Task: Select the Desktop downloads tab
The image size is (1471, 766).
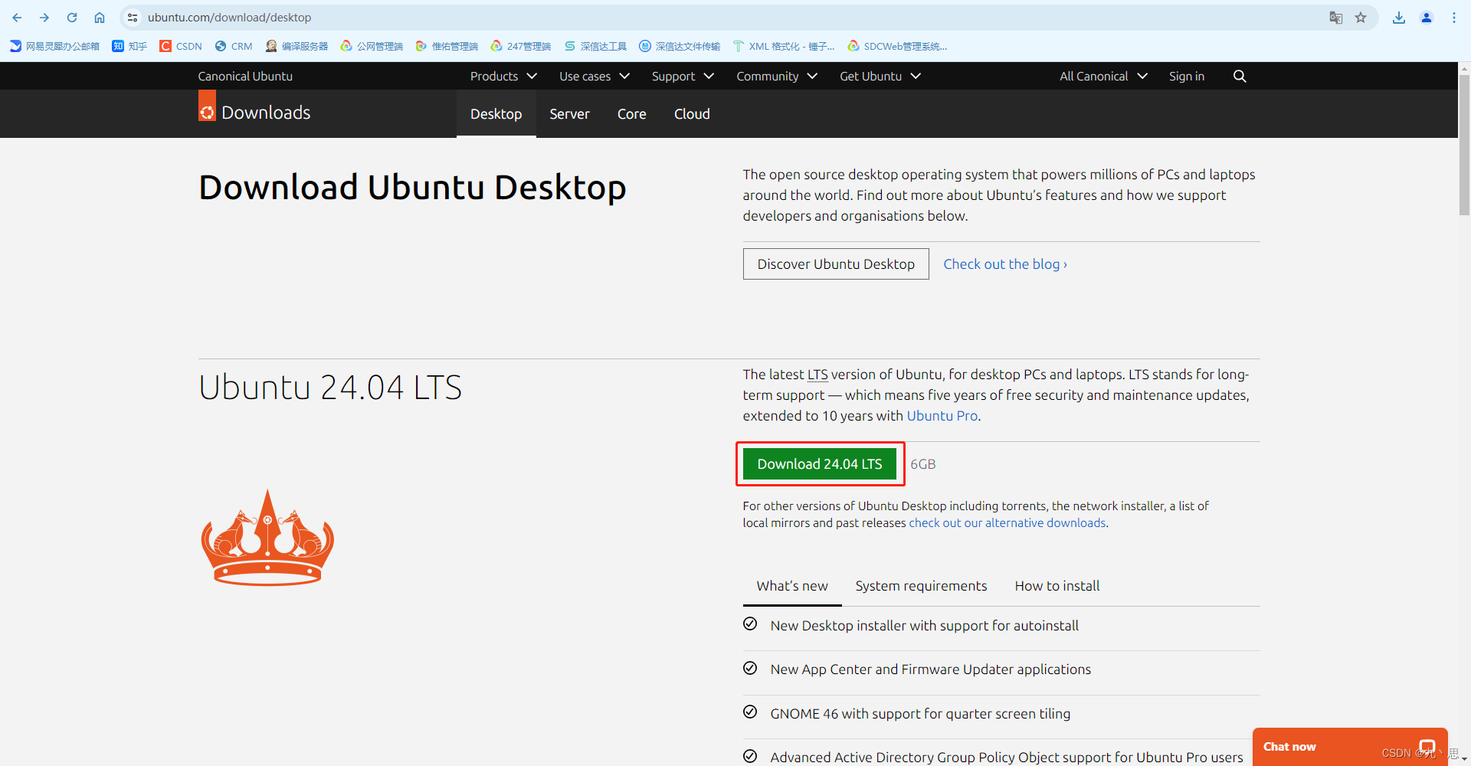Action: click(x=496, y=114)
